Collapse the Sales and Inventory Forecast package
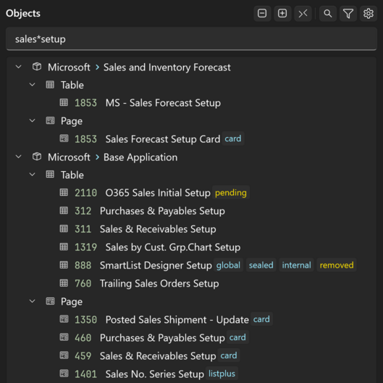 click(19, 67)
